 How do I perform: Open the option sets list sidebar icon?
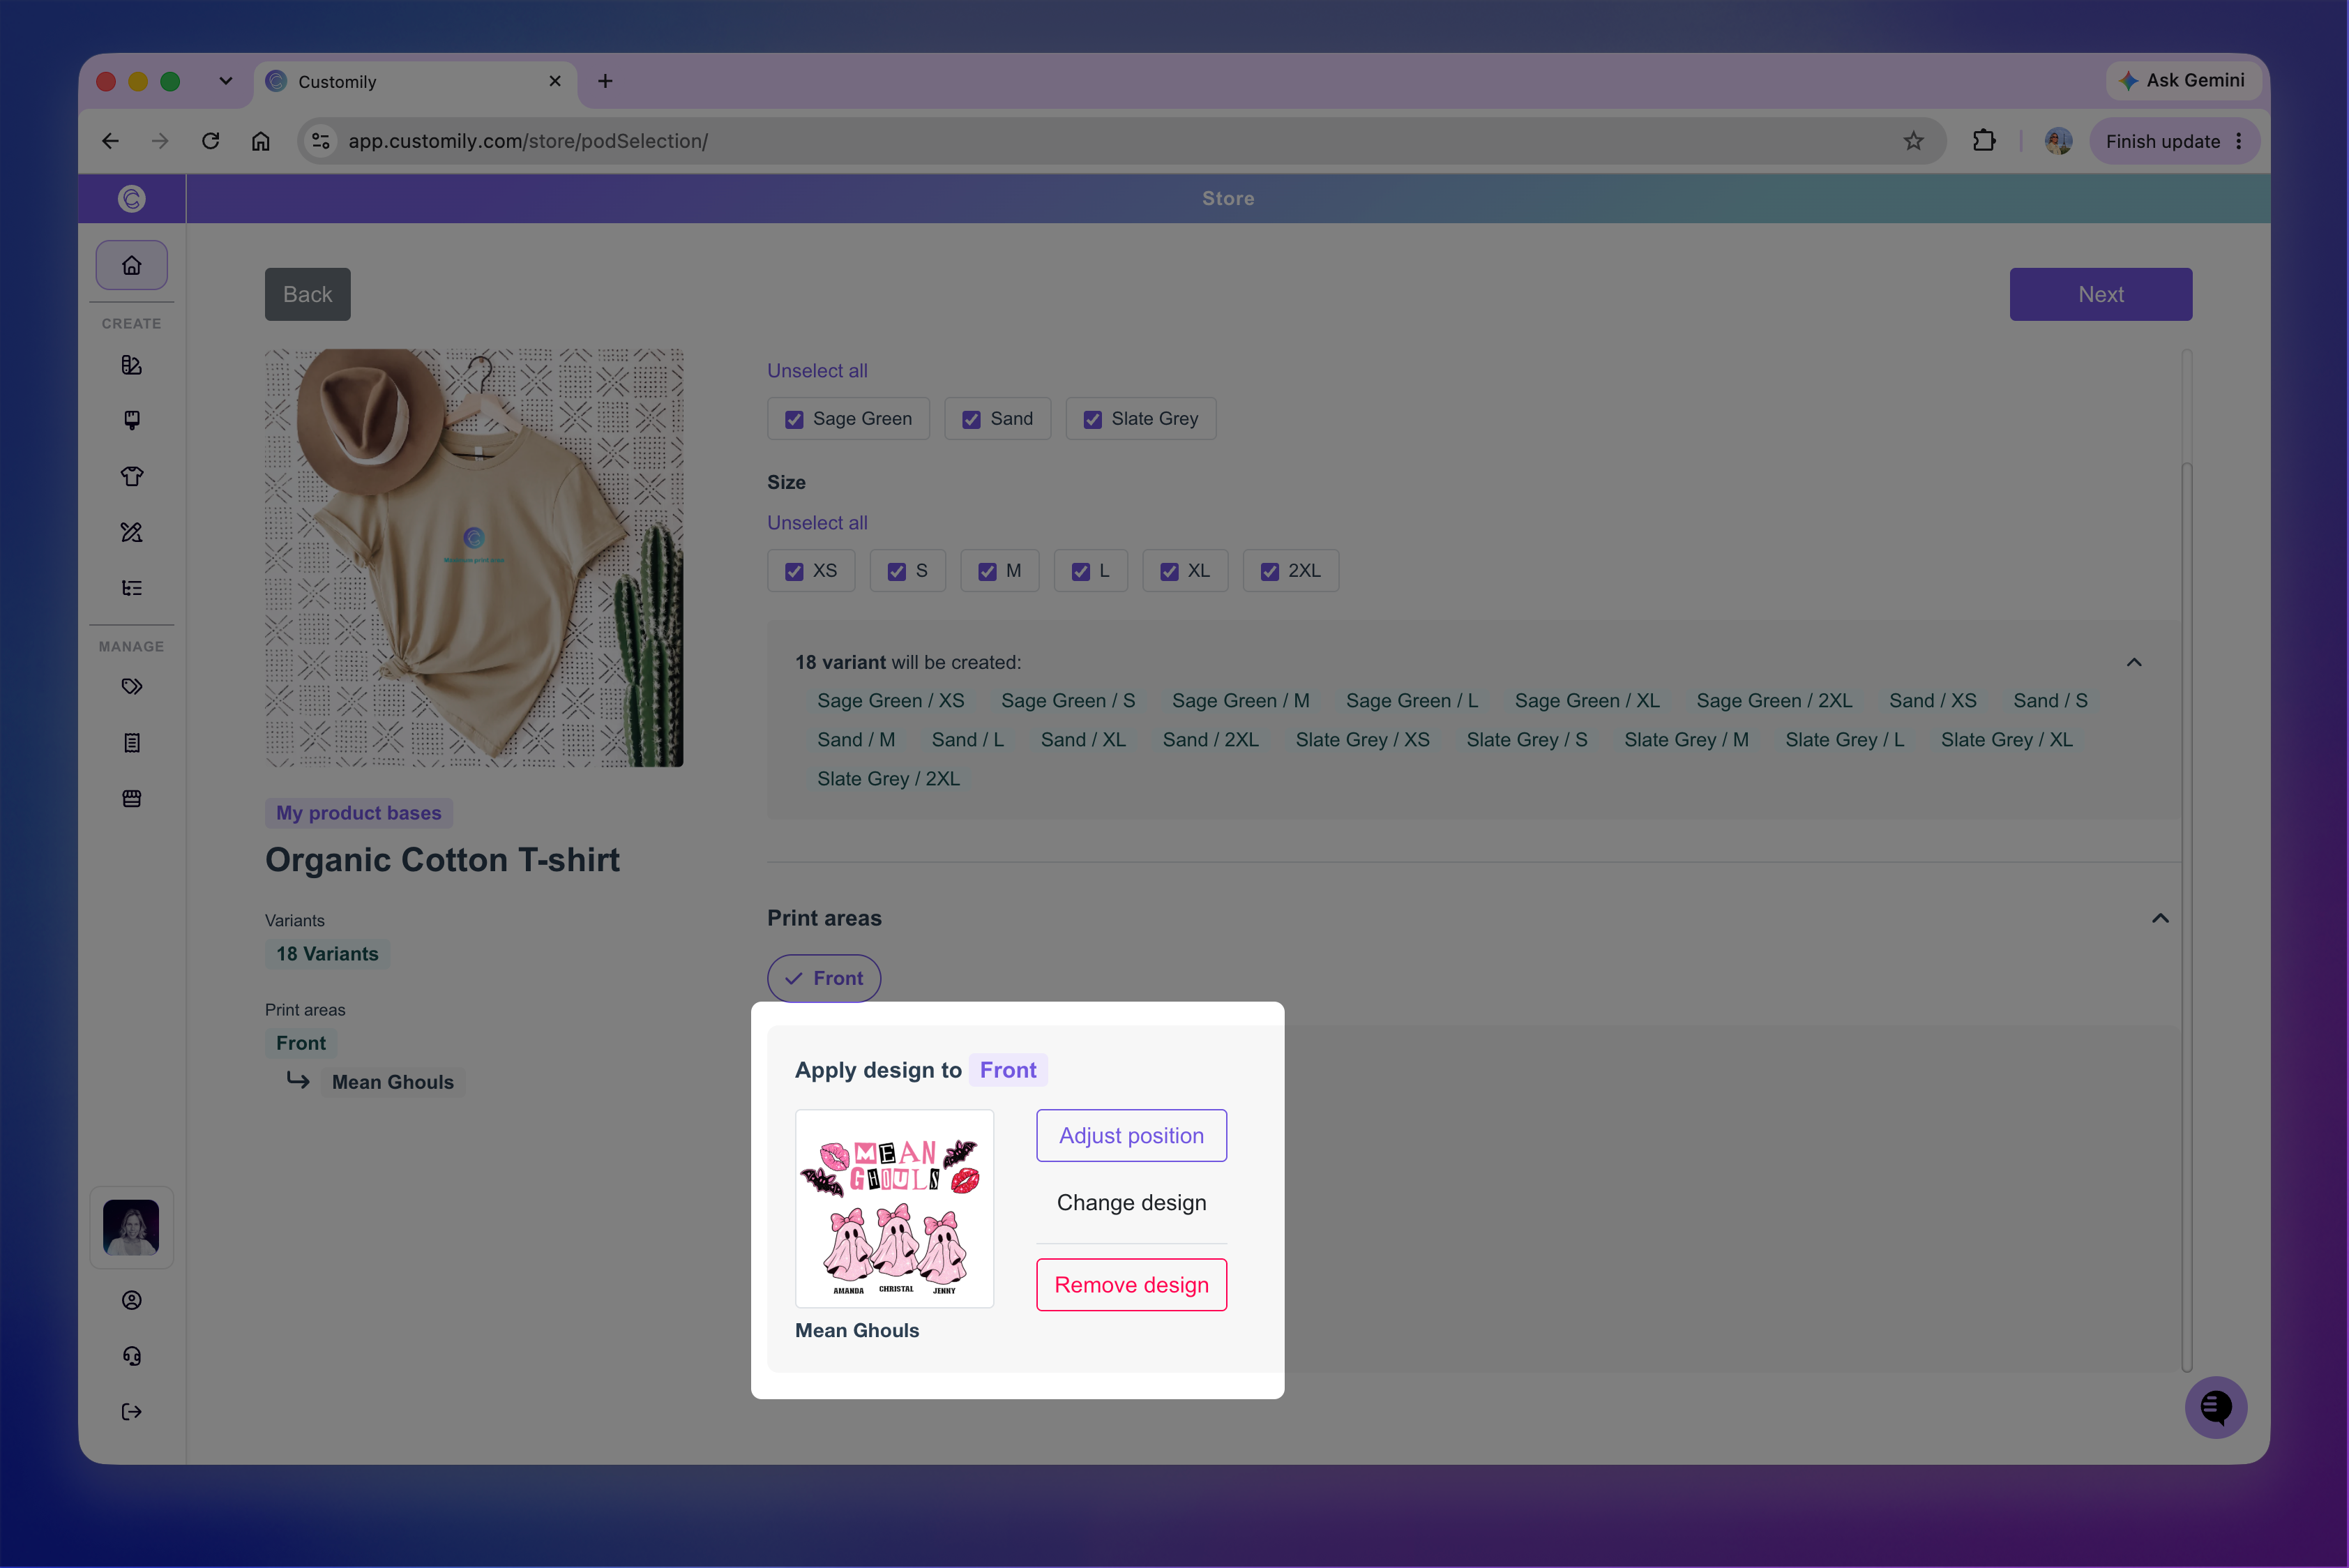click(x=131, y=588)
